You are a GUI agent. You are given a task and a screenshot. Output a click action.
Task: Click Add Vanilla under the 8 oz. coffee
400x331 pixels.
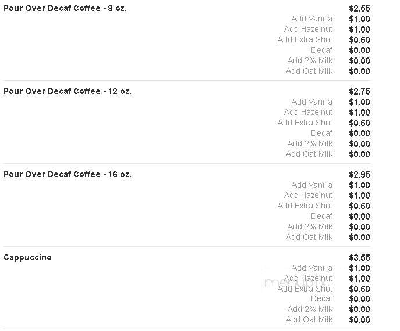click(311, 19)
